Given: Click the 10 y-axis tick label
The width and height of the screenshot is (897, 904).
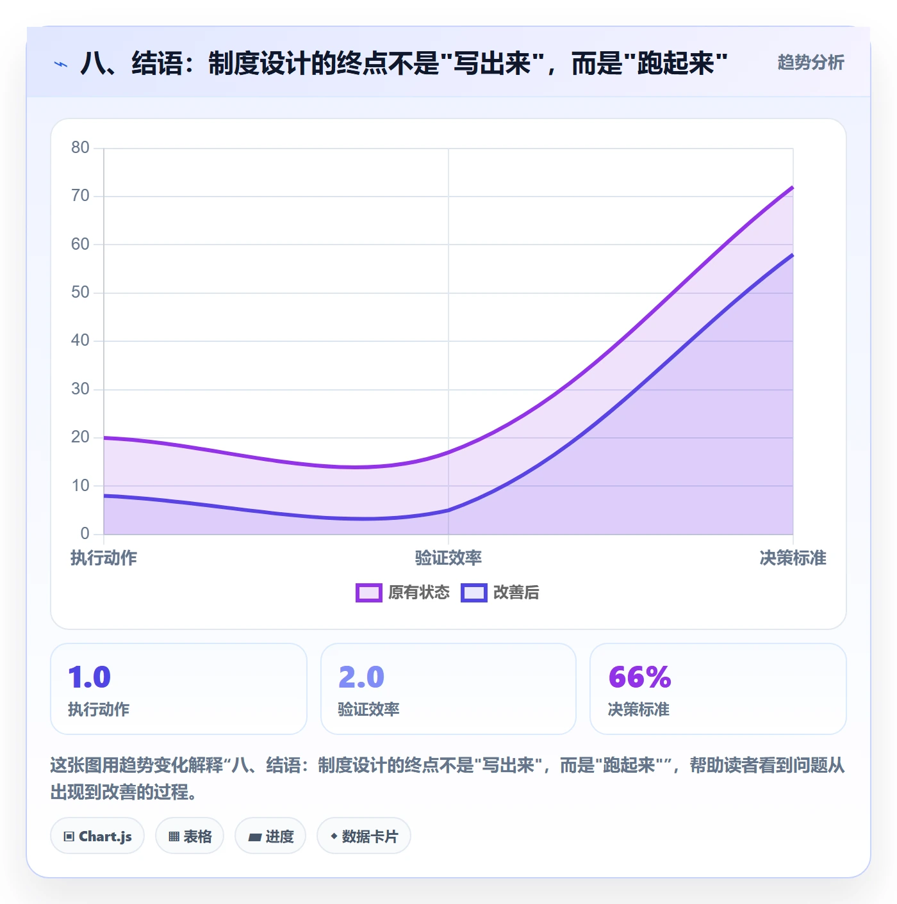Looking at the screenshot, I should click(x=80, y=486).
